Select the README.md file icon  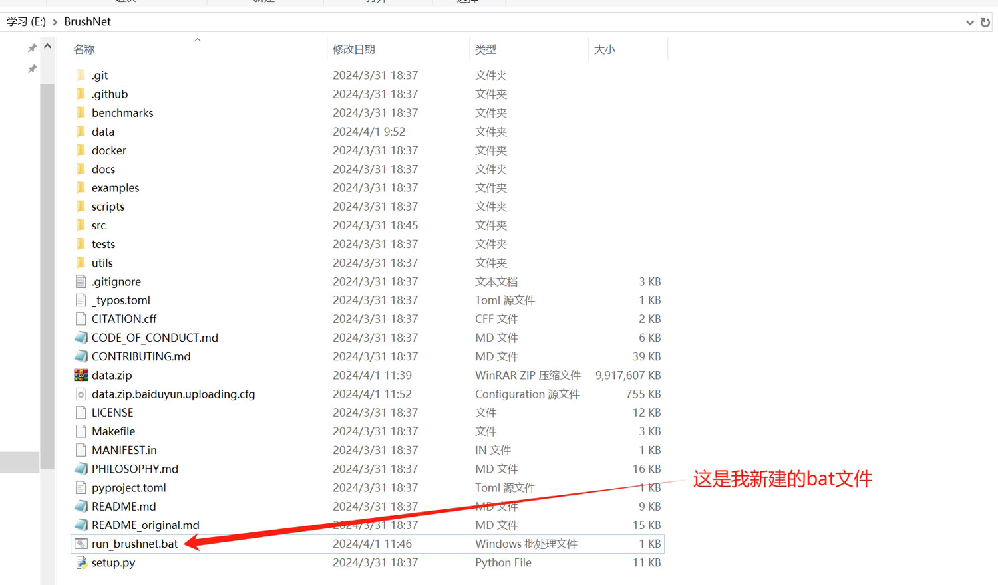81,506
